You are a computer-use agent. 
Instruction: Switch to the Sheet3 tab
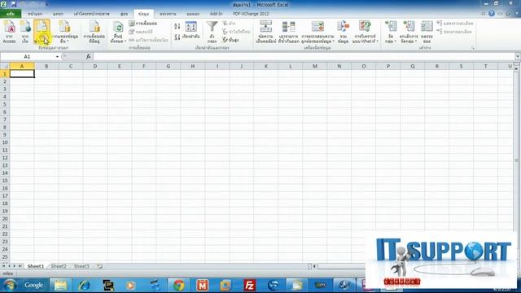tap(81, 266)
